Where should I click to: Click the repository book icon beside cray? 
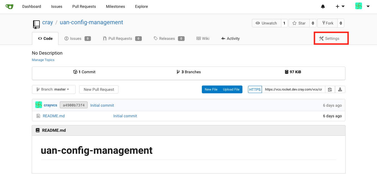pyautogui.click(x=36, y=25)
